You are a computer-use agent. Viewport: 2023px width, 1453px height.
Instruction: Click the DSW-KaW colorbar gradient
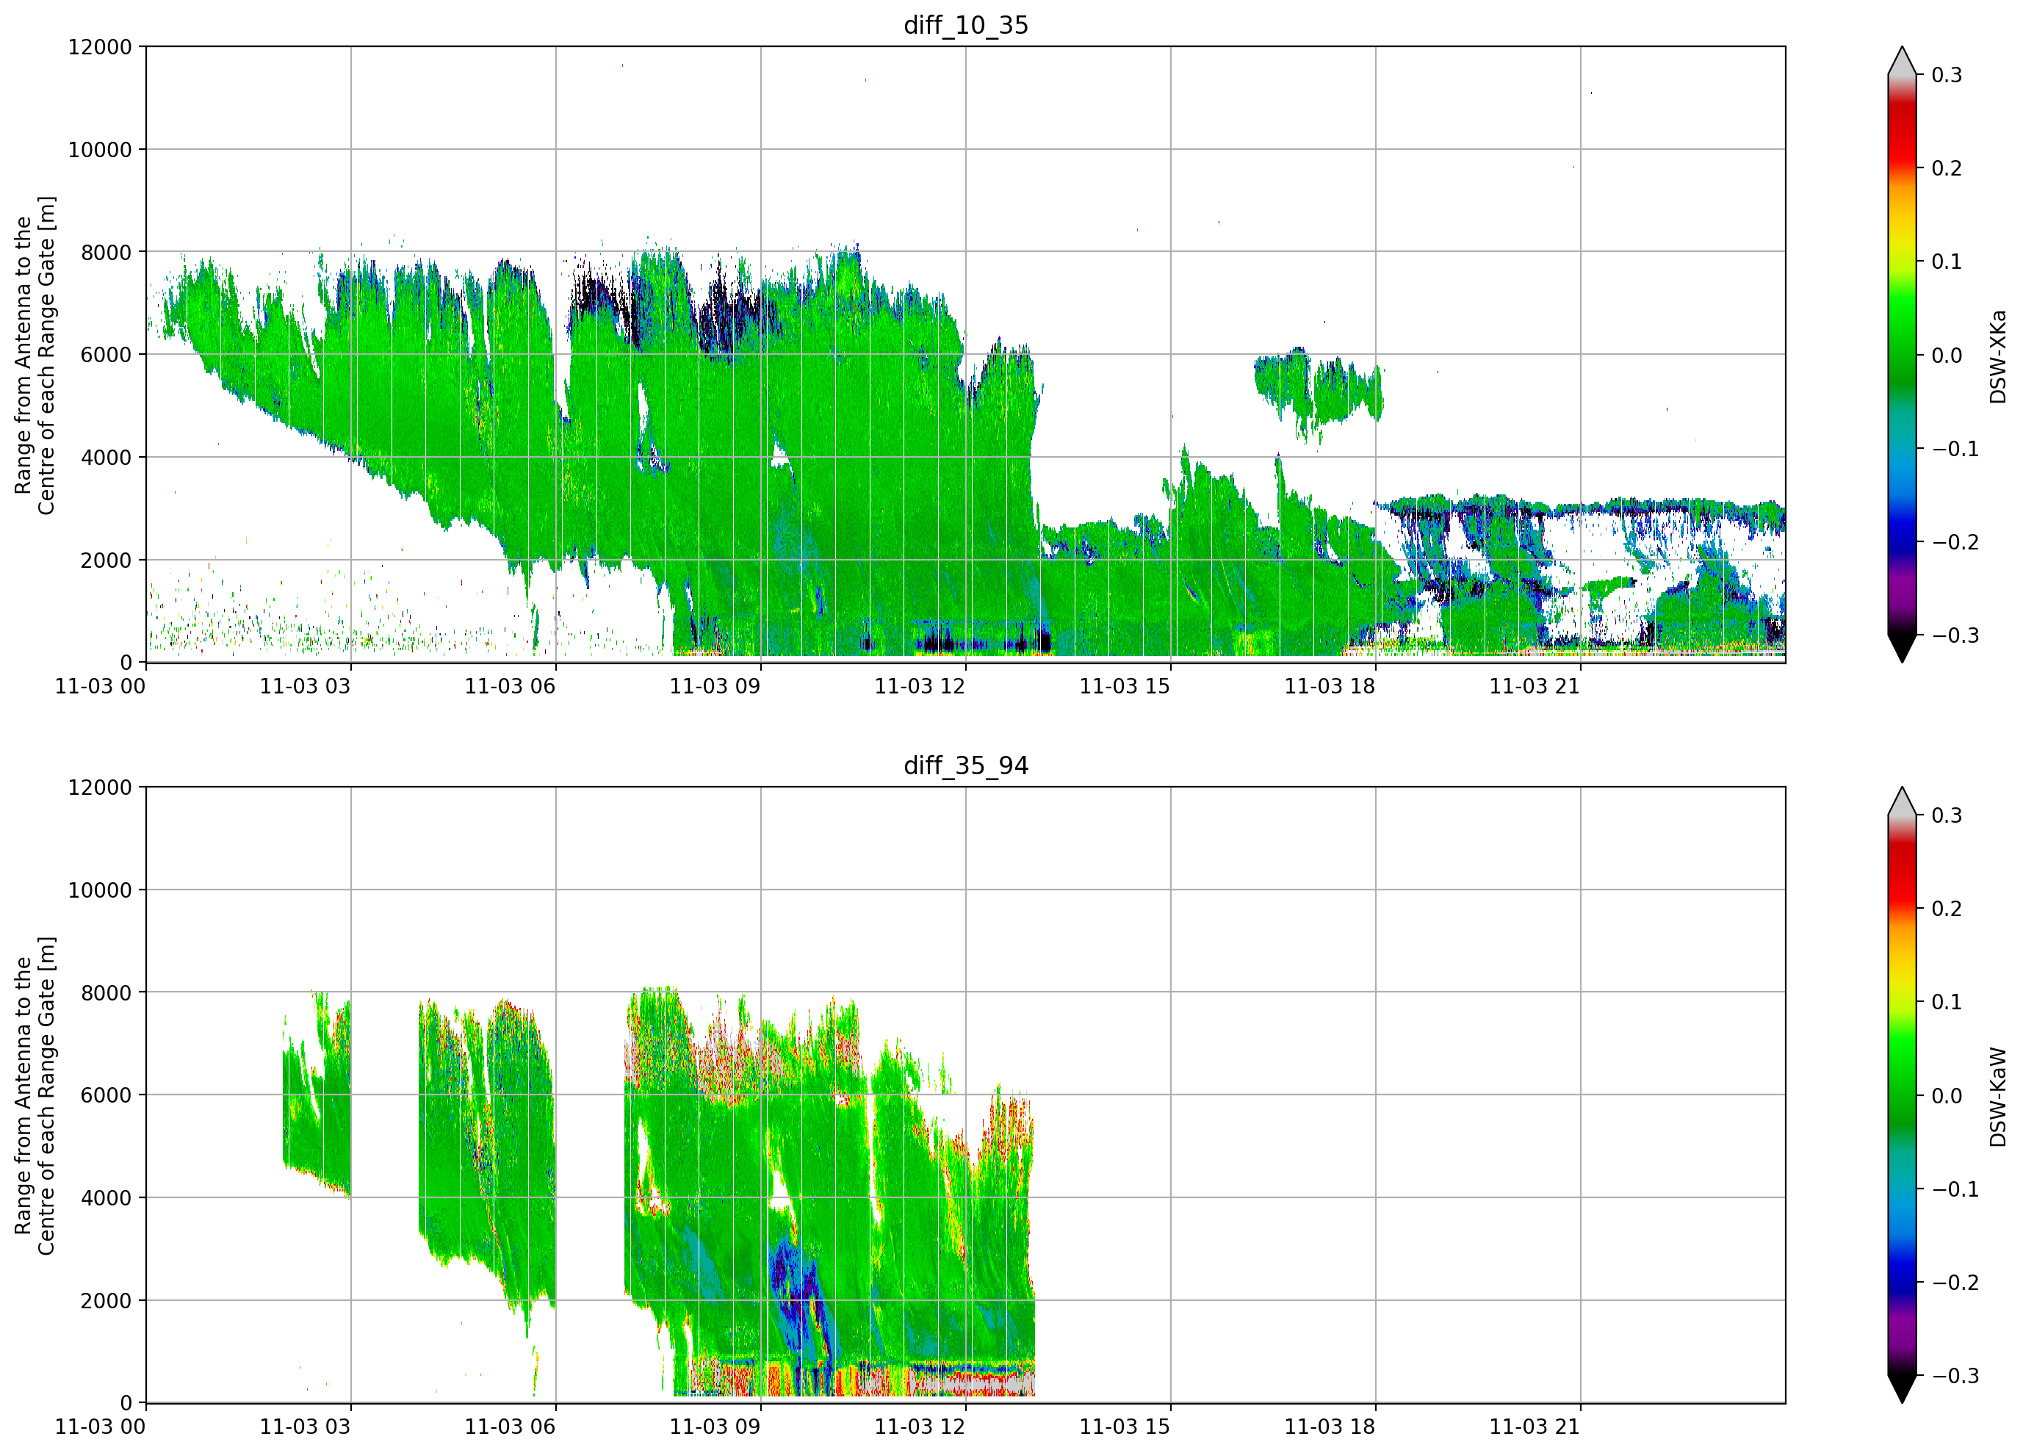point(1902,1095)
